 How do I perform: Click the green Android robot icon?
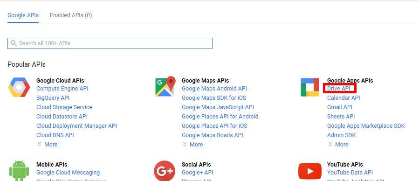19,171
